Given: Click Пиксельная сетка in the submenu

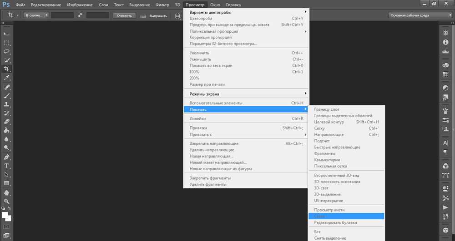Looking at the screenshot, I should pos(330,166).
